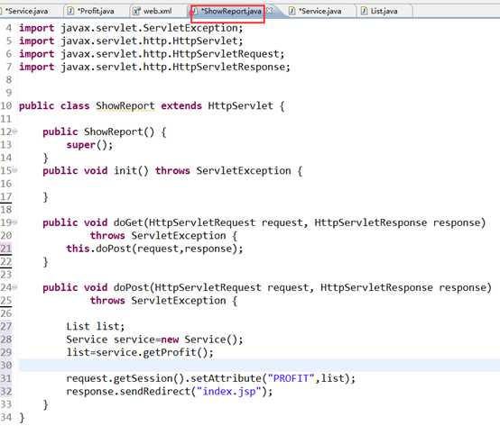
Task: Collapse the init() method fold at line 15
Action: tap(15, 170)
